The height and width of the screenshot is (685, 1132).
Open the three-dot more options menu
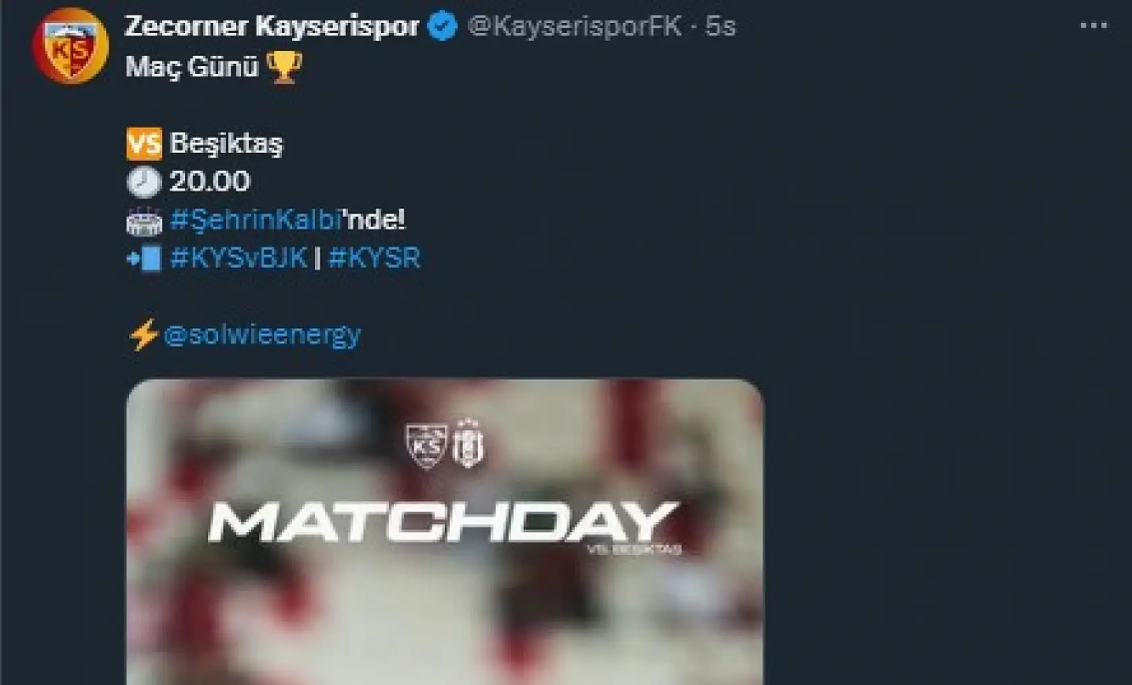(1093, 26)
